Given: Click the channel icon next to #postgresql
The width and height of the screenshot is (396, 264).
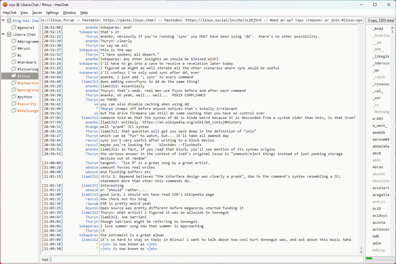Looking at the screenshot, I should tap(14, 90).
